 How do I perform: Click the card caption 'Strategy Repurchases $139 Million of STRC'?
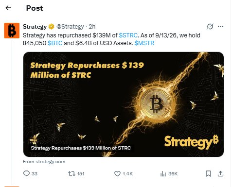81,148
